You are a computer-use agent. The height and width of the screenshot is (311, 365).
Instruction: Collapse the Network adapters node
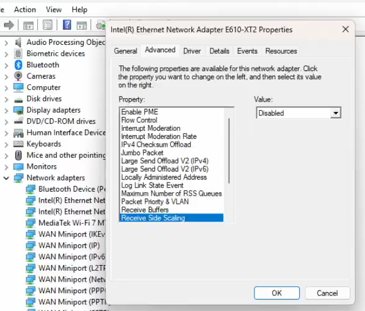6,178
